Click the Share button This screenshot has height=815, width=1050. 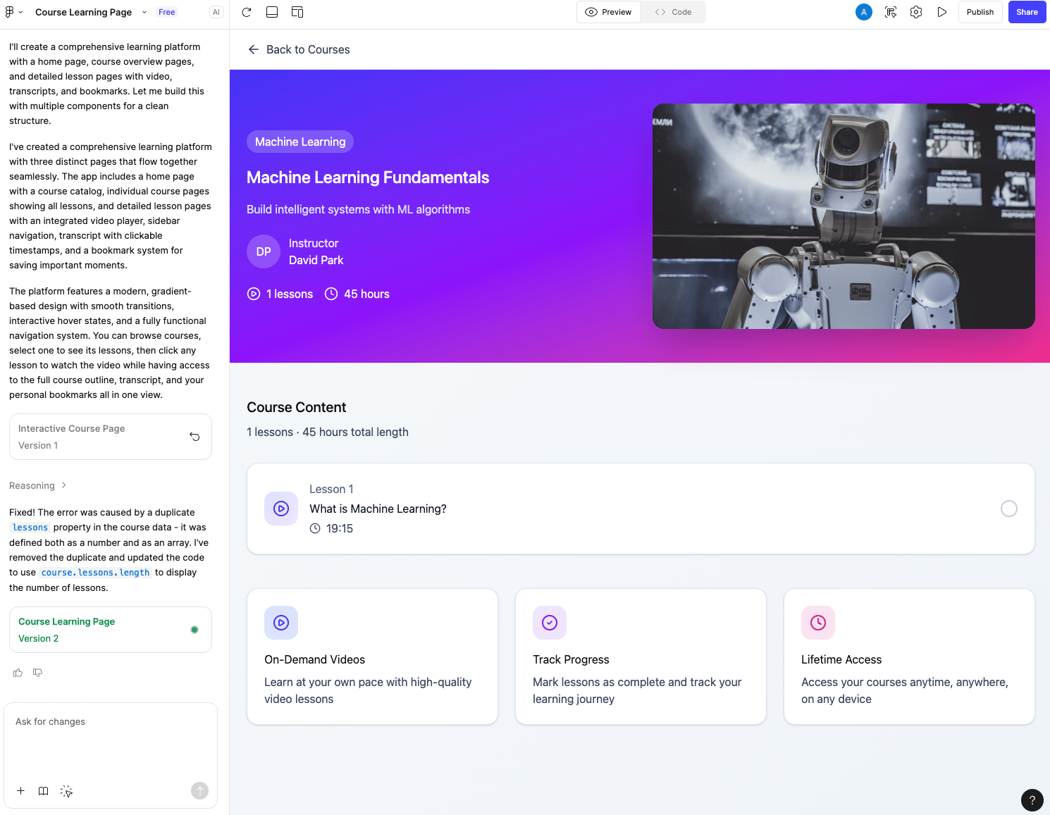click(x=1027, y=12)
